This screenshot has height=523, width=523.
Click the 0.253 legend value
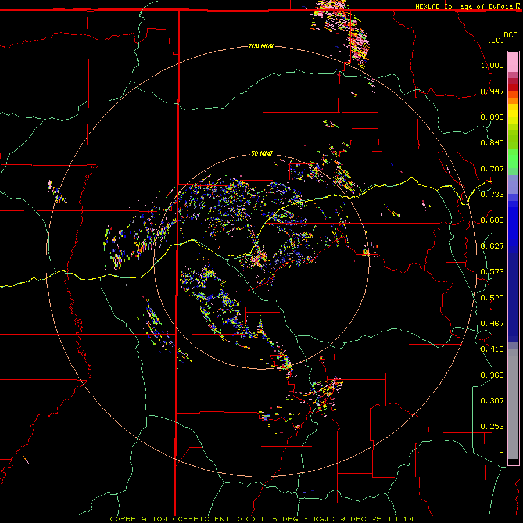(492, 427)
